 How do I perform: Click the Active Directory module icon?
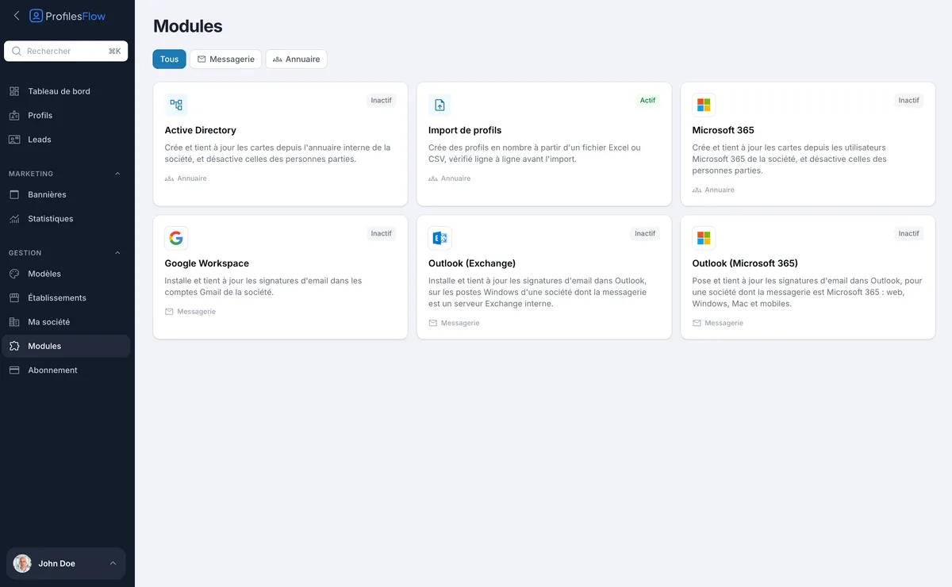tap(176, 105)
